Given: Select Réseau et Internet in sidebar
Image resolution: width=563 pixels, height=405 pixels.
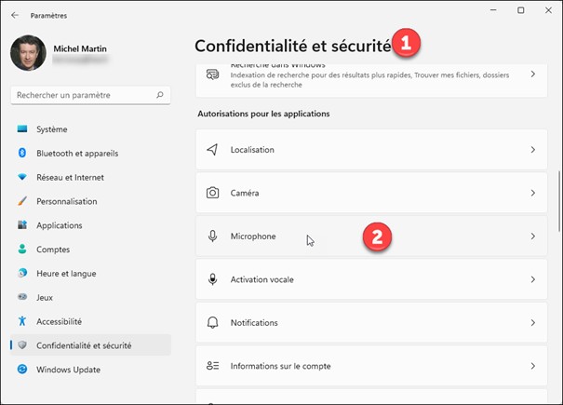Looking at the screenshot, I should (x=70, y=177).
